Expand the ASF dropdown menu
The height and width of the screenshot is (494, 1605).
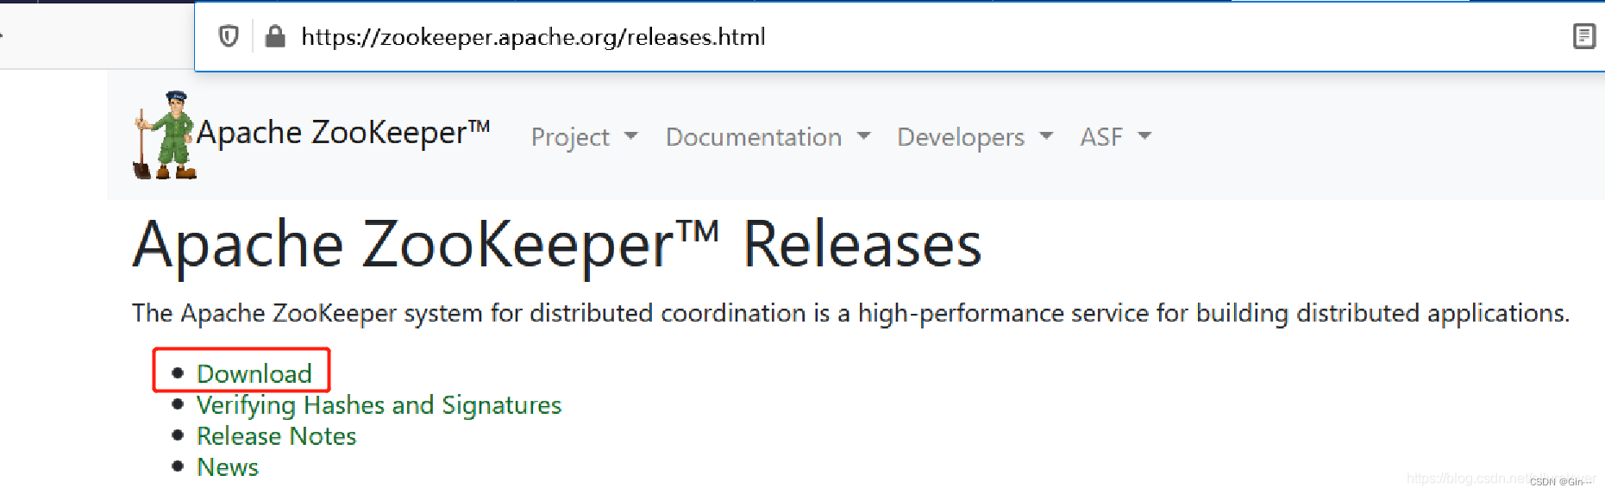coord(1115,137)
